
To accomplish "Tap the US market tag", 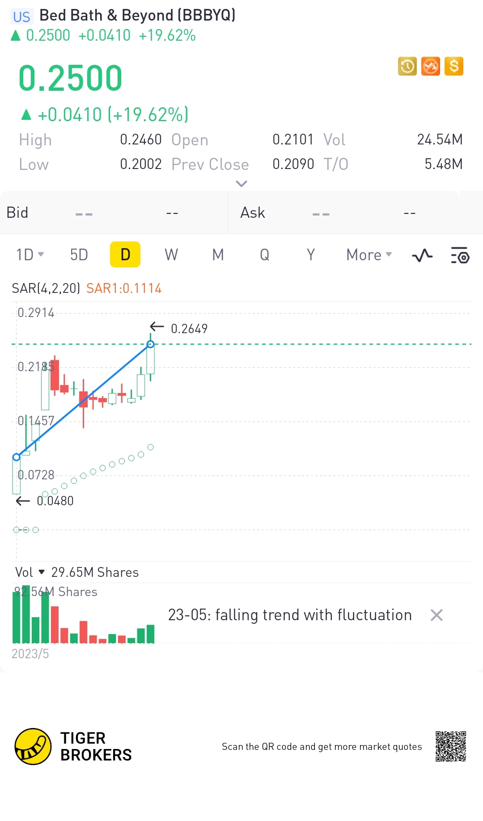I will [21, 17].
